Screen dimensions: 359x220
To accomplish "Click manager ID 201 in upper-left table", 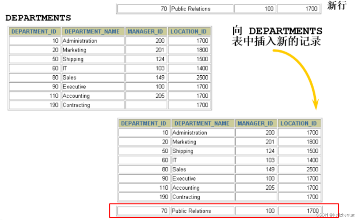I will (x=160, y=50).
